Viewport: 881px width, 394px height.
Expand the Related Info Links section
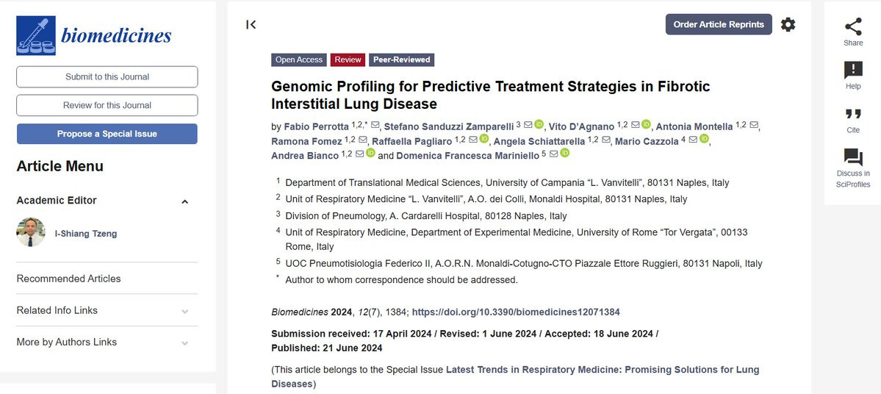pyautogui.click(x=185, y=311)
